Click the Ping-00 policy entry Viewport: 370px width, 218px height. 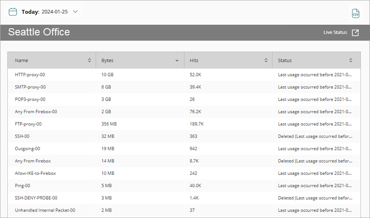tap(23, 186)
